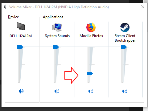Image resolution: width=148 pixels, height=111 pixels.
Task: Click the Device volume slider handle
Action: tap(20, 47)
